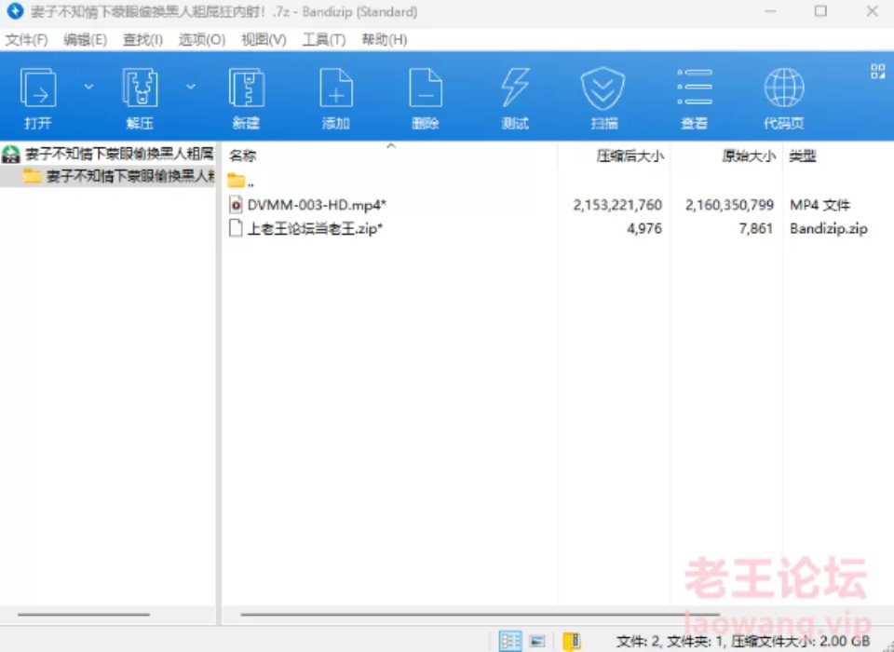Click the original size value 2,160,350,799
894x652 pixels.
729,205
